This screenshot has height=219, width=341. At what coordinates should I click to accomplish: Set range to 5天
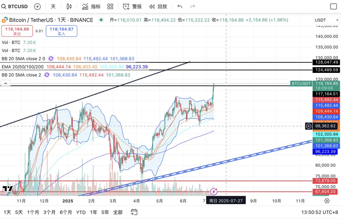click(19, 212)
